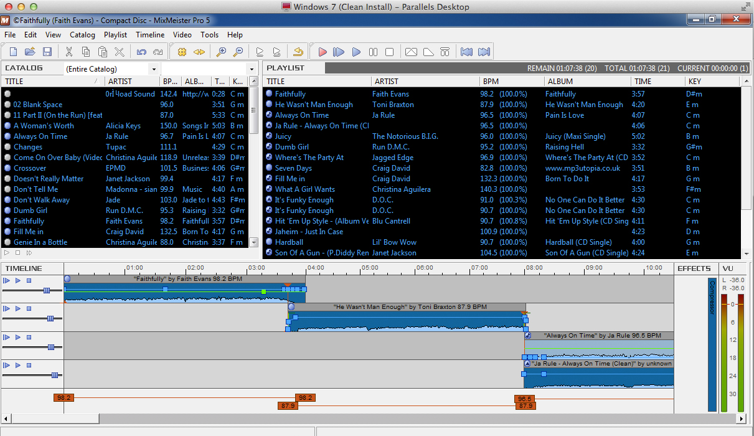Open the Catalog menu

pos(82,35)
